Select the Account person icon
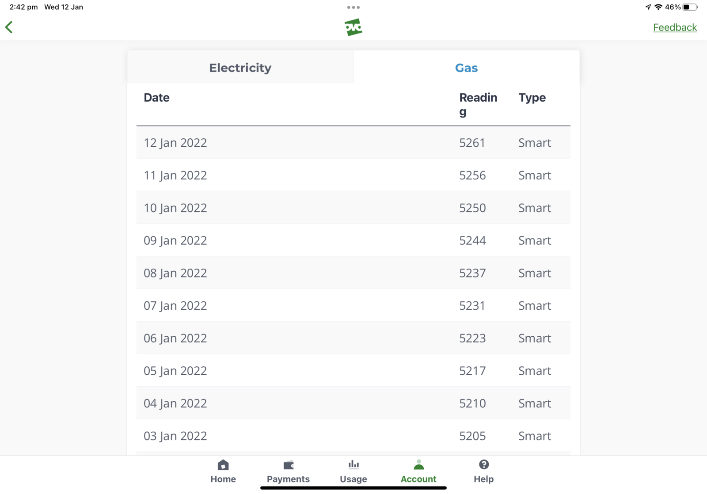Viewport: 707px width, 494px height. (x=418, y=465)
